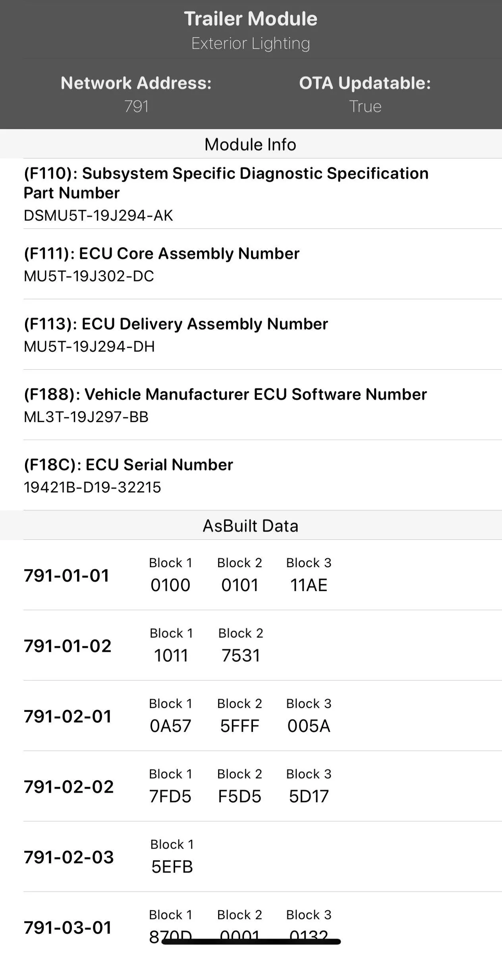Tap Block 1 value 0A57

(x=170, y=726)
